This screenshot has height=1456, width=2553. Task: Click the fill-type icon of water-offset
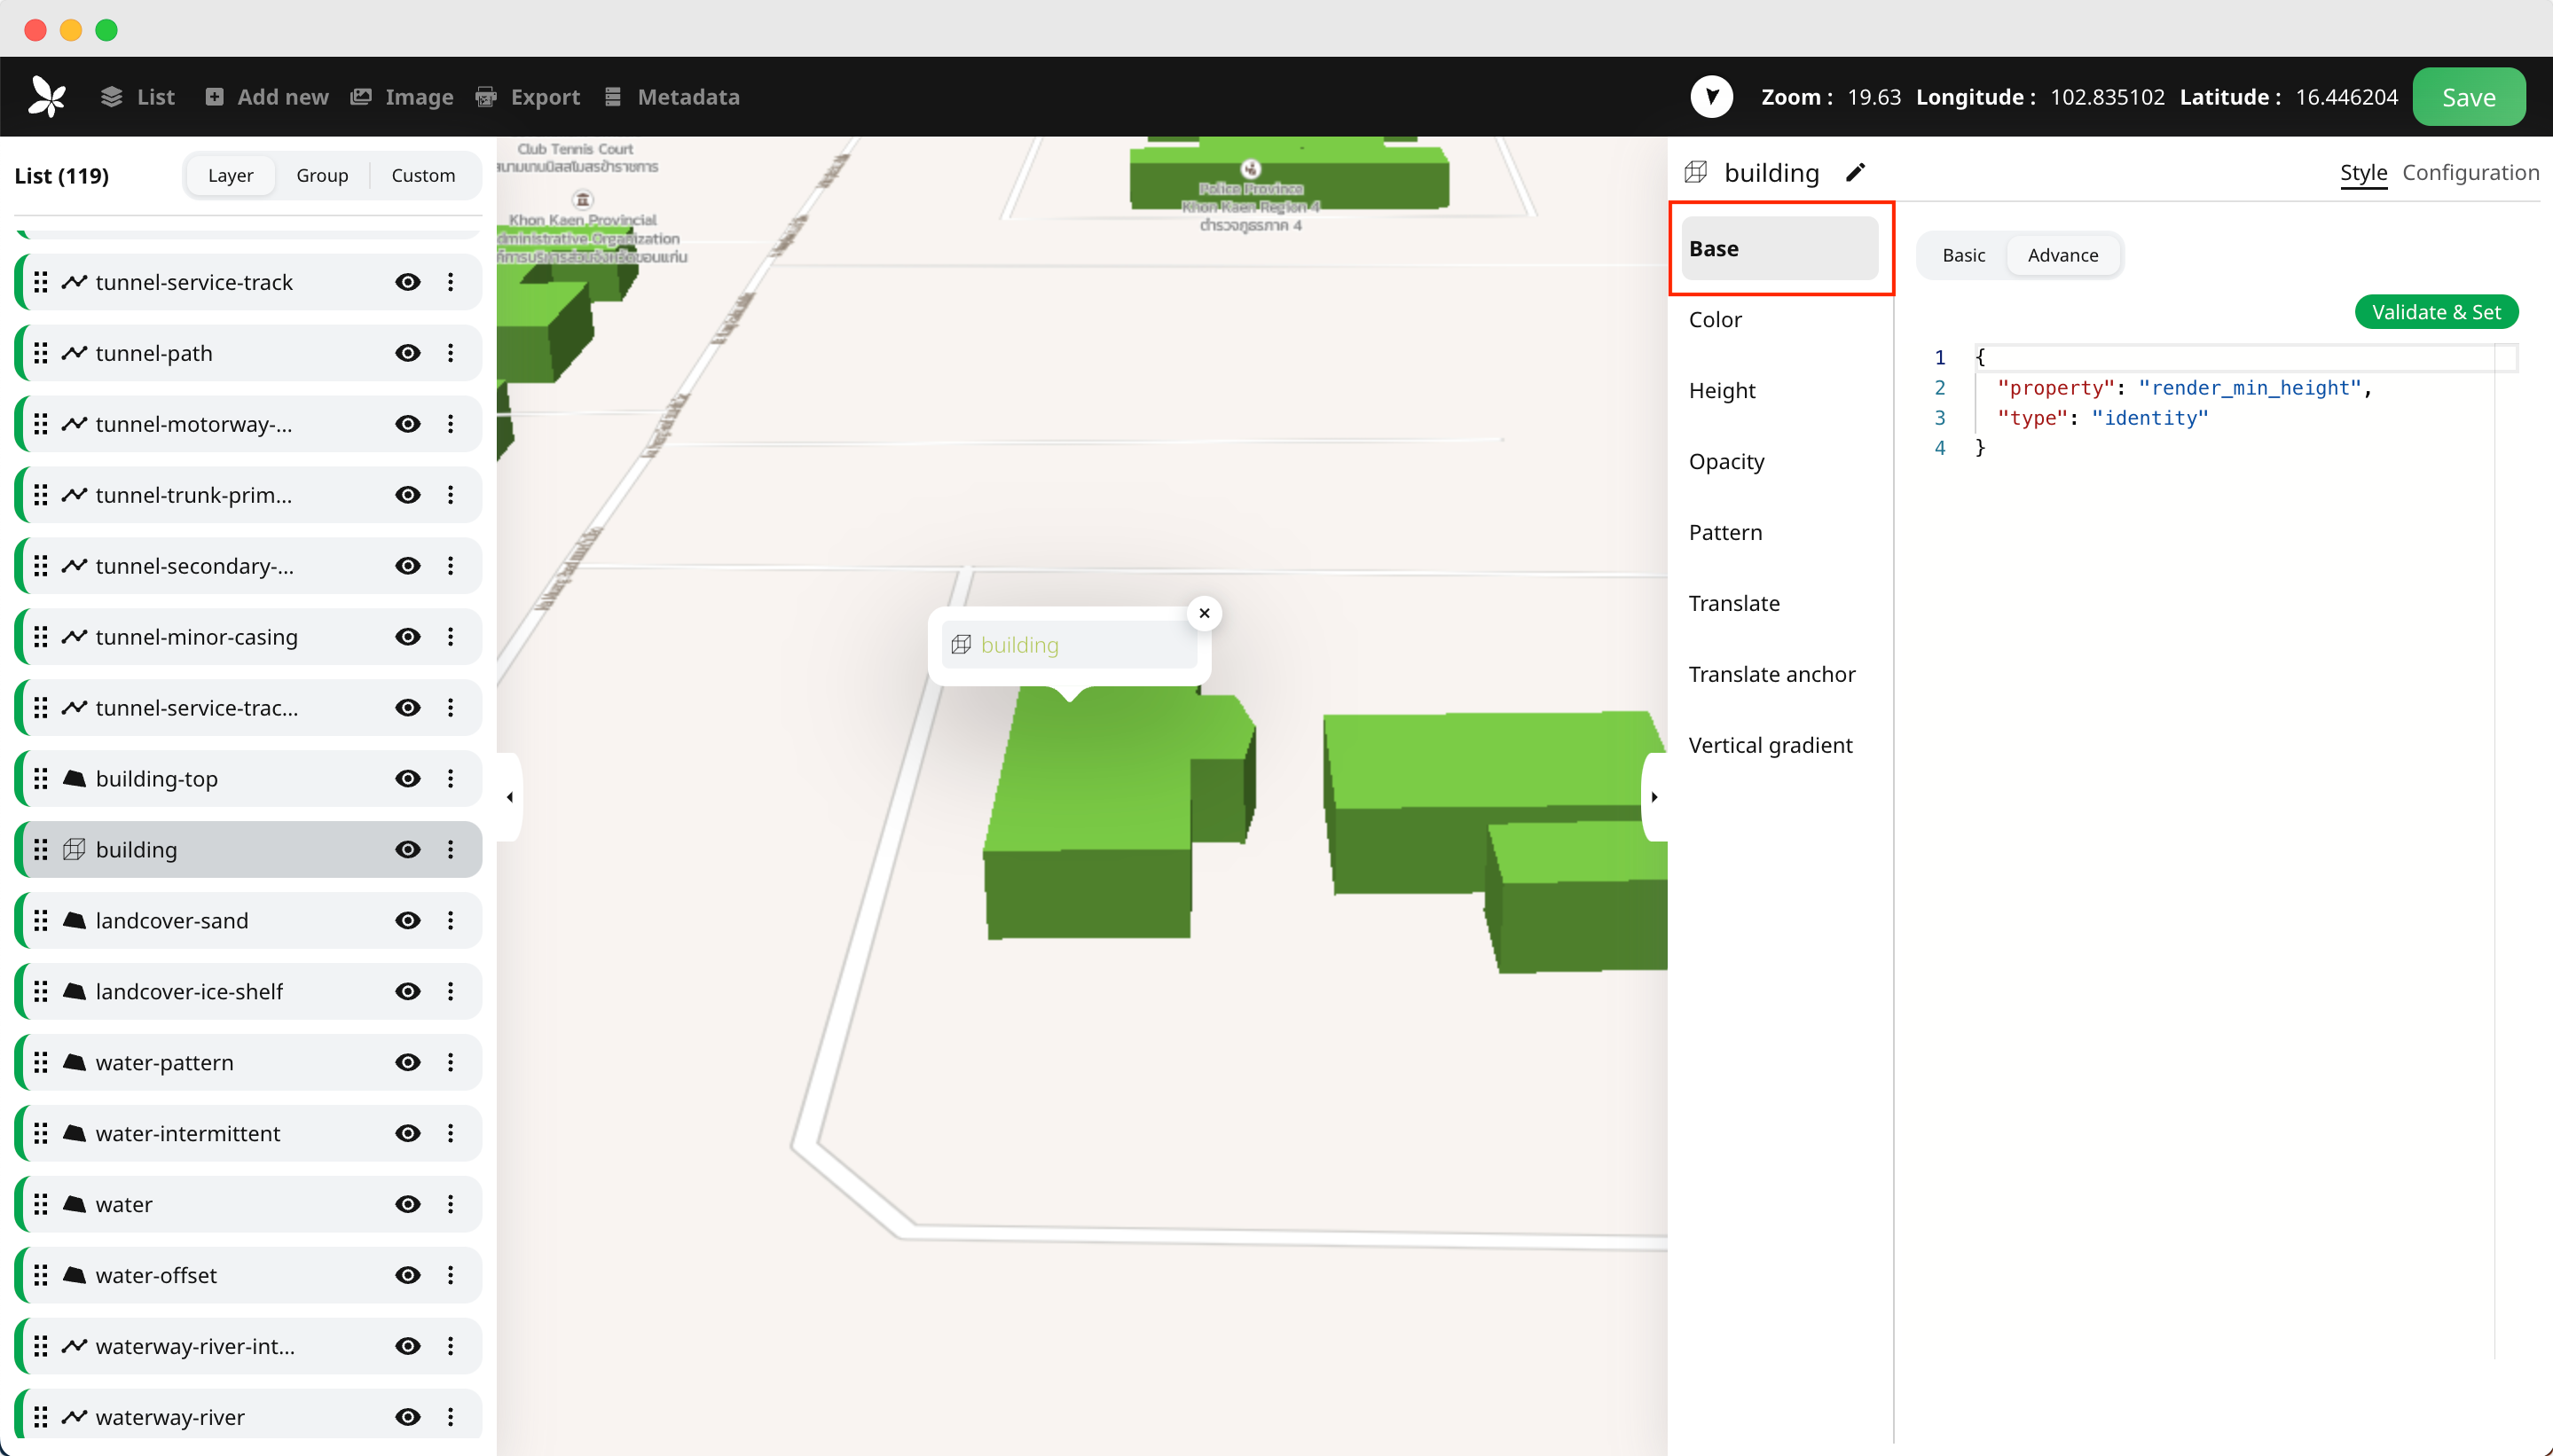(74, 1276)
